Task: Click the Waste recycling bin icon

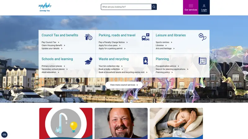Action: (x=145, y=61)
